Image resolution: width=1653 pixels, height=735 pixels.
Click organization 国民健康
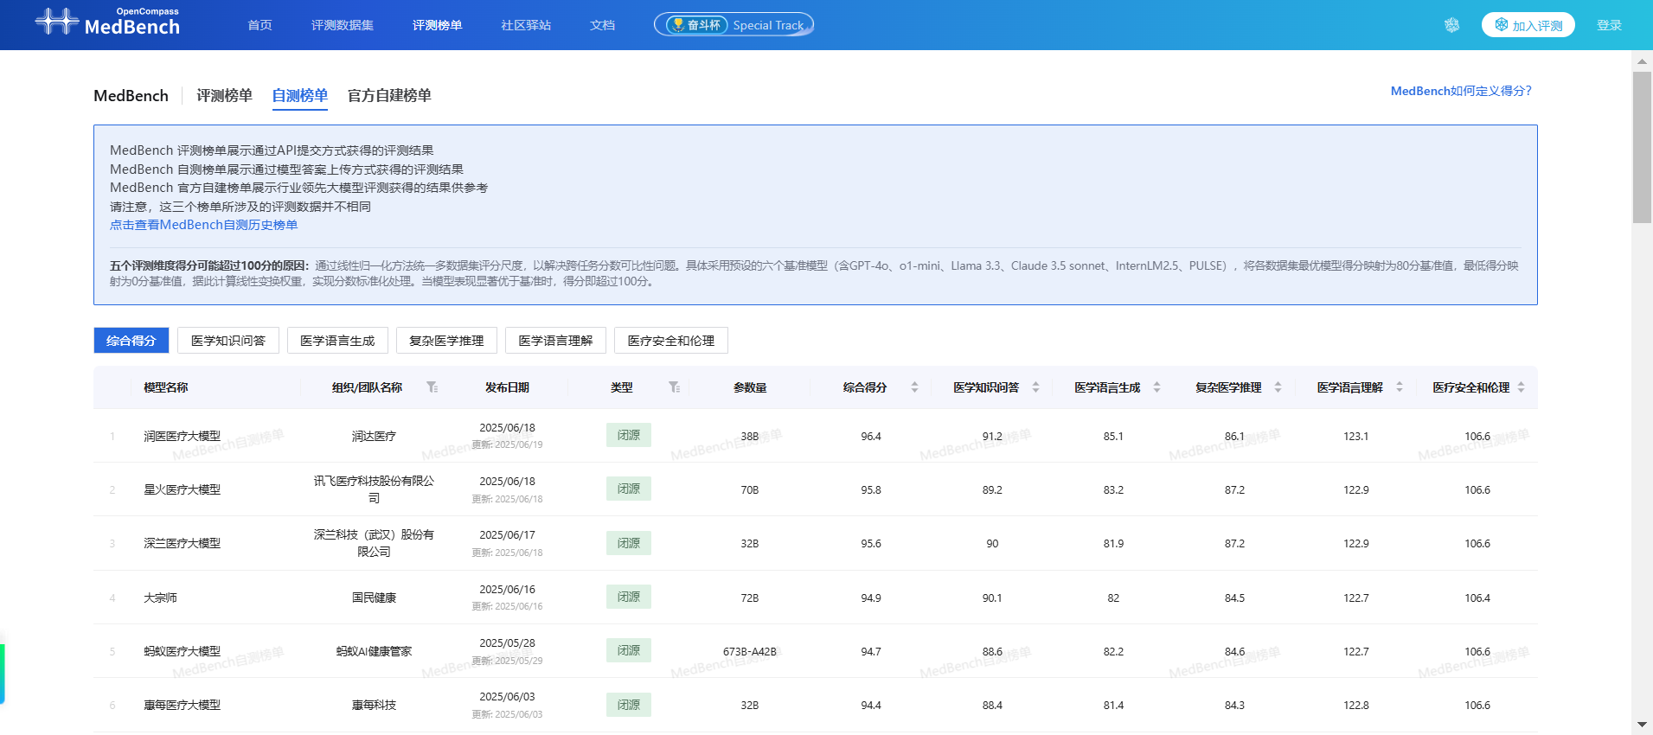point(374,598)
